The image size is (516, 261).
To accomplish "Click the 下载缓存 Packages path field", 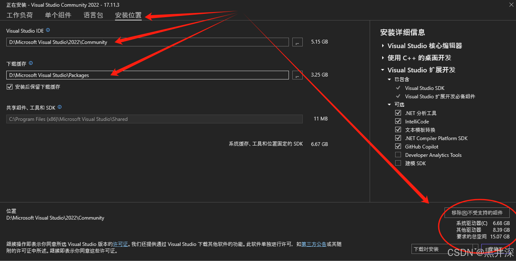I will point(148,75).
